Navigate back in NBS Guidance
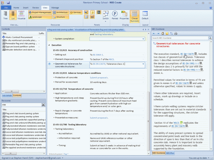Viewport: 214px width, 160px height. point(153,33)
